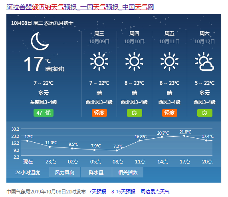Click the green 47 优 air quality badge
Screen dimensions: 228x197
point(44,113)
